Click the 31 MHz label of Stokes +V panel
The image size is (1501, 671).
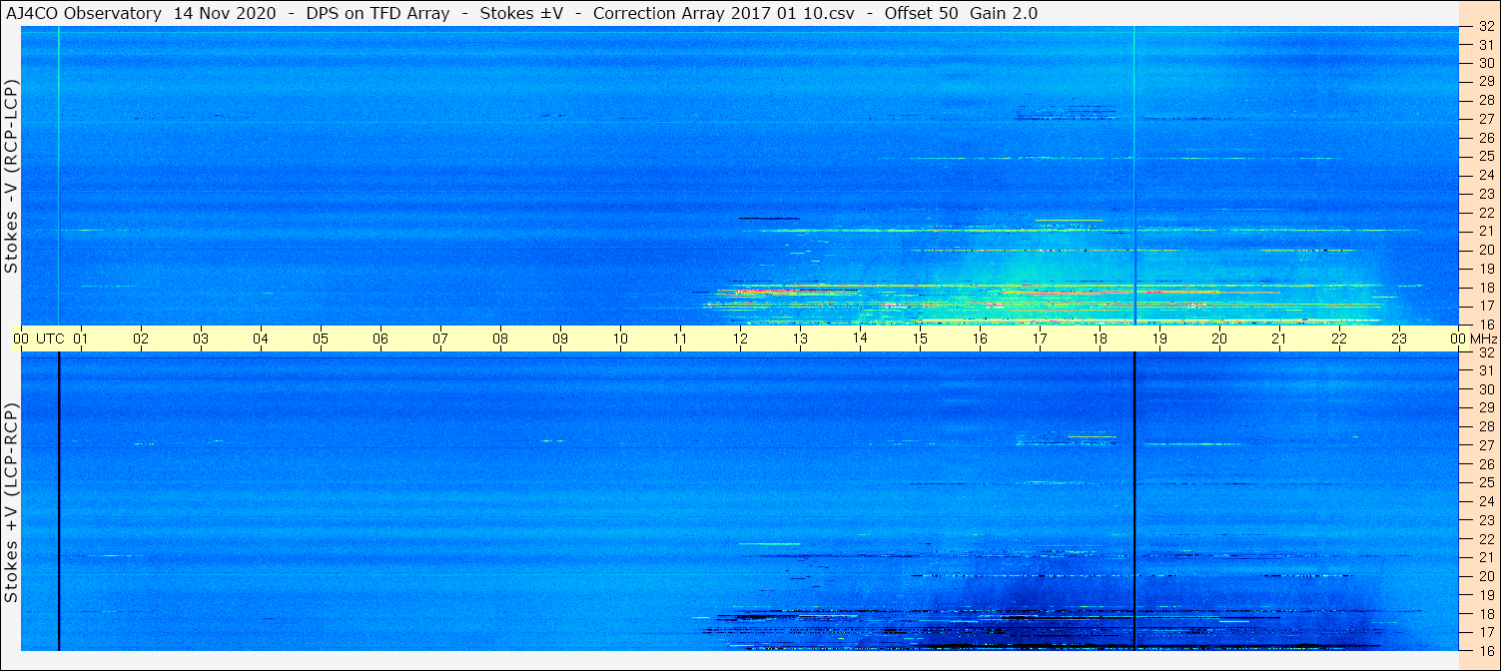[x=1485, y=370]
